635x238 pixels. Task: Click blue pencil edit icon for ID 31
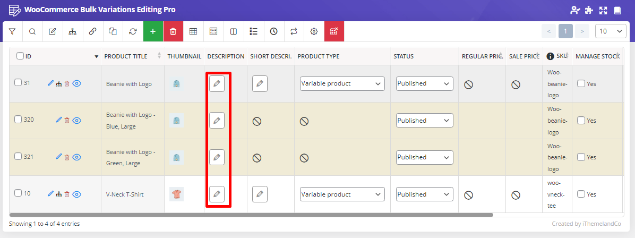click(x=50, y=83)
